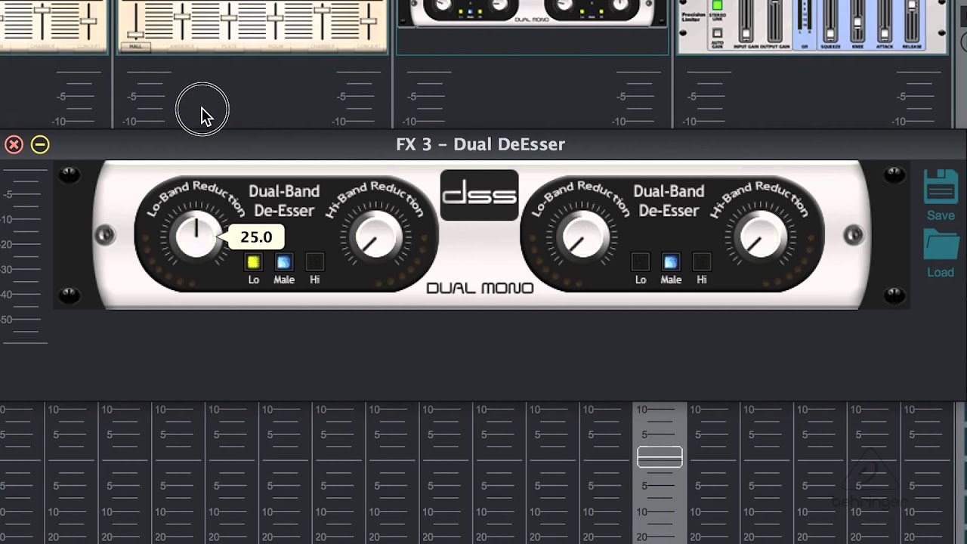Enable the Lo button on right unit

coord(641,262)
